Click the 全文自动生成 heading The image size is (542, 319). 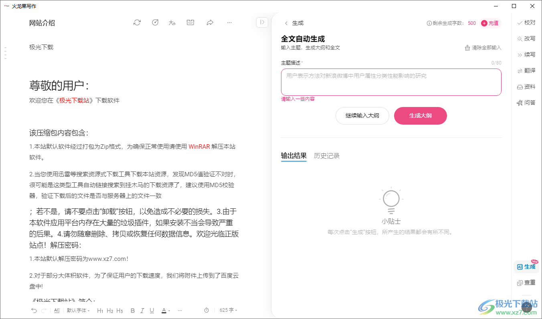(303, 39)
